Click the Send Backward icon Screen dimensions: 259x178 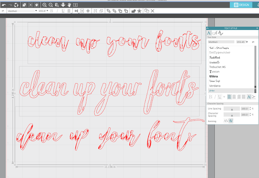126,11
